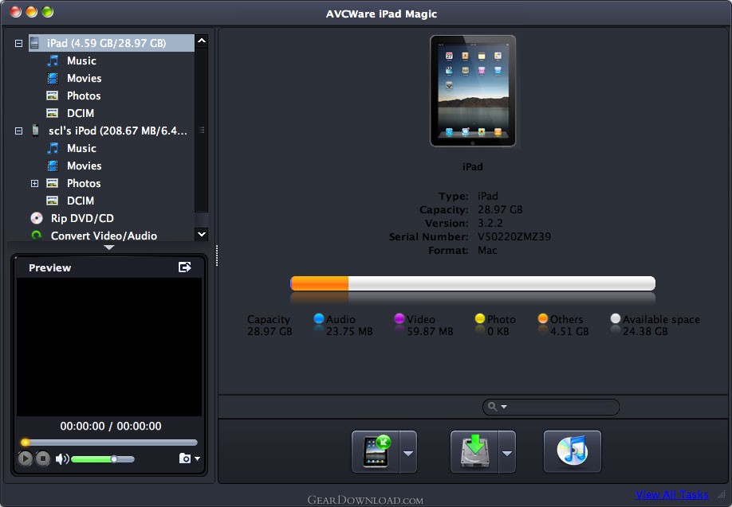
Task: Pop out the Preview window
Action: [185, 267]
